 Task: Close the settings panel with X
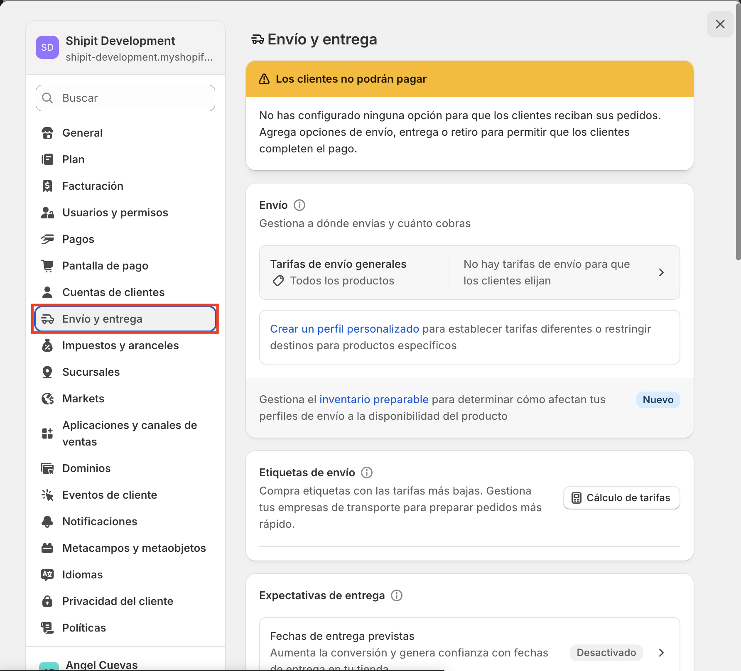[720, 24]
